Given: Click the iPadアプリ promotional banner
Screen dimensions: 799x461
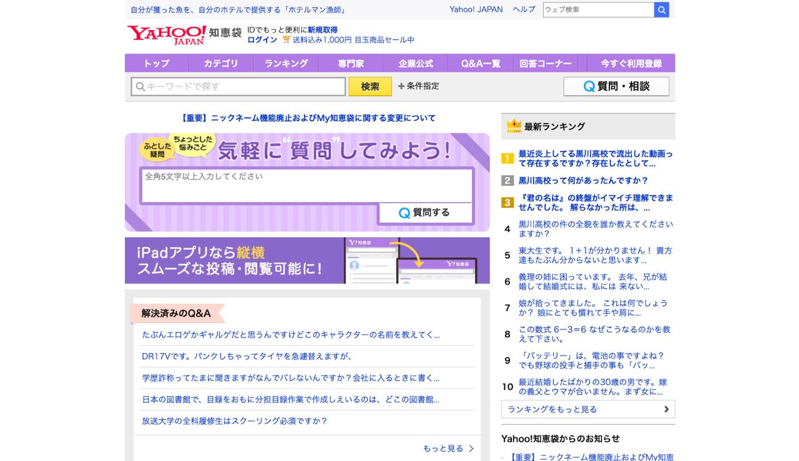Looking at the screenshot, I should pos(307,260).
